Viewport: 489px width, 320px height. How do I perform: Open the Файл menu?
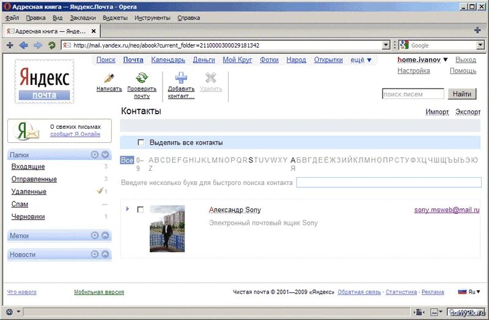point(12,18)
